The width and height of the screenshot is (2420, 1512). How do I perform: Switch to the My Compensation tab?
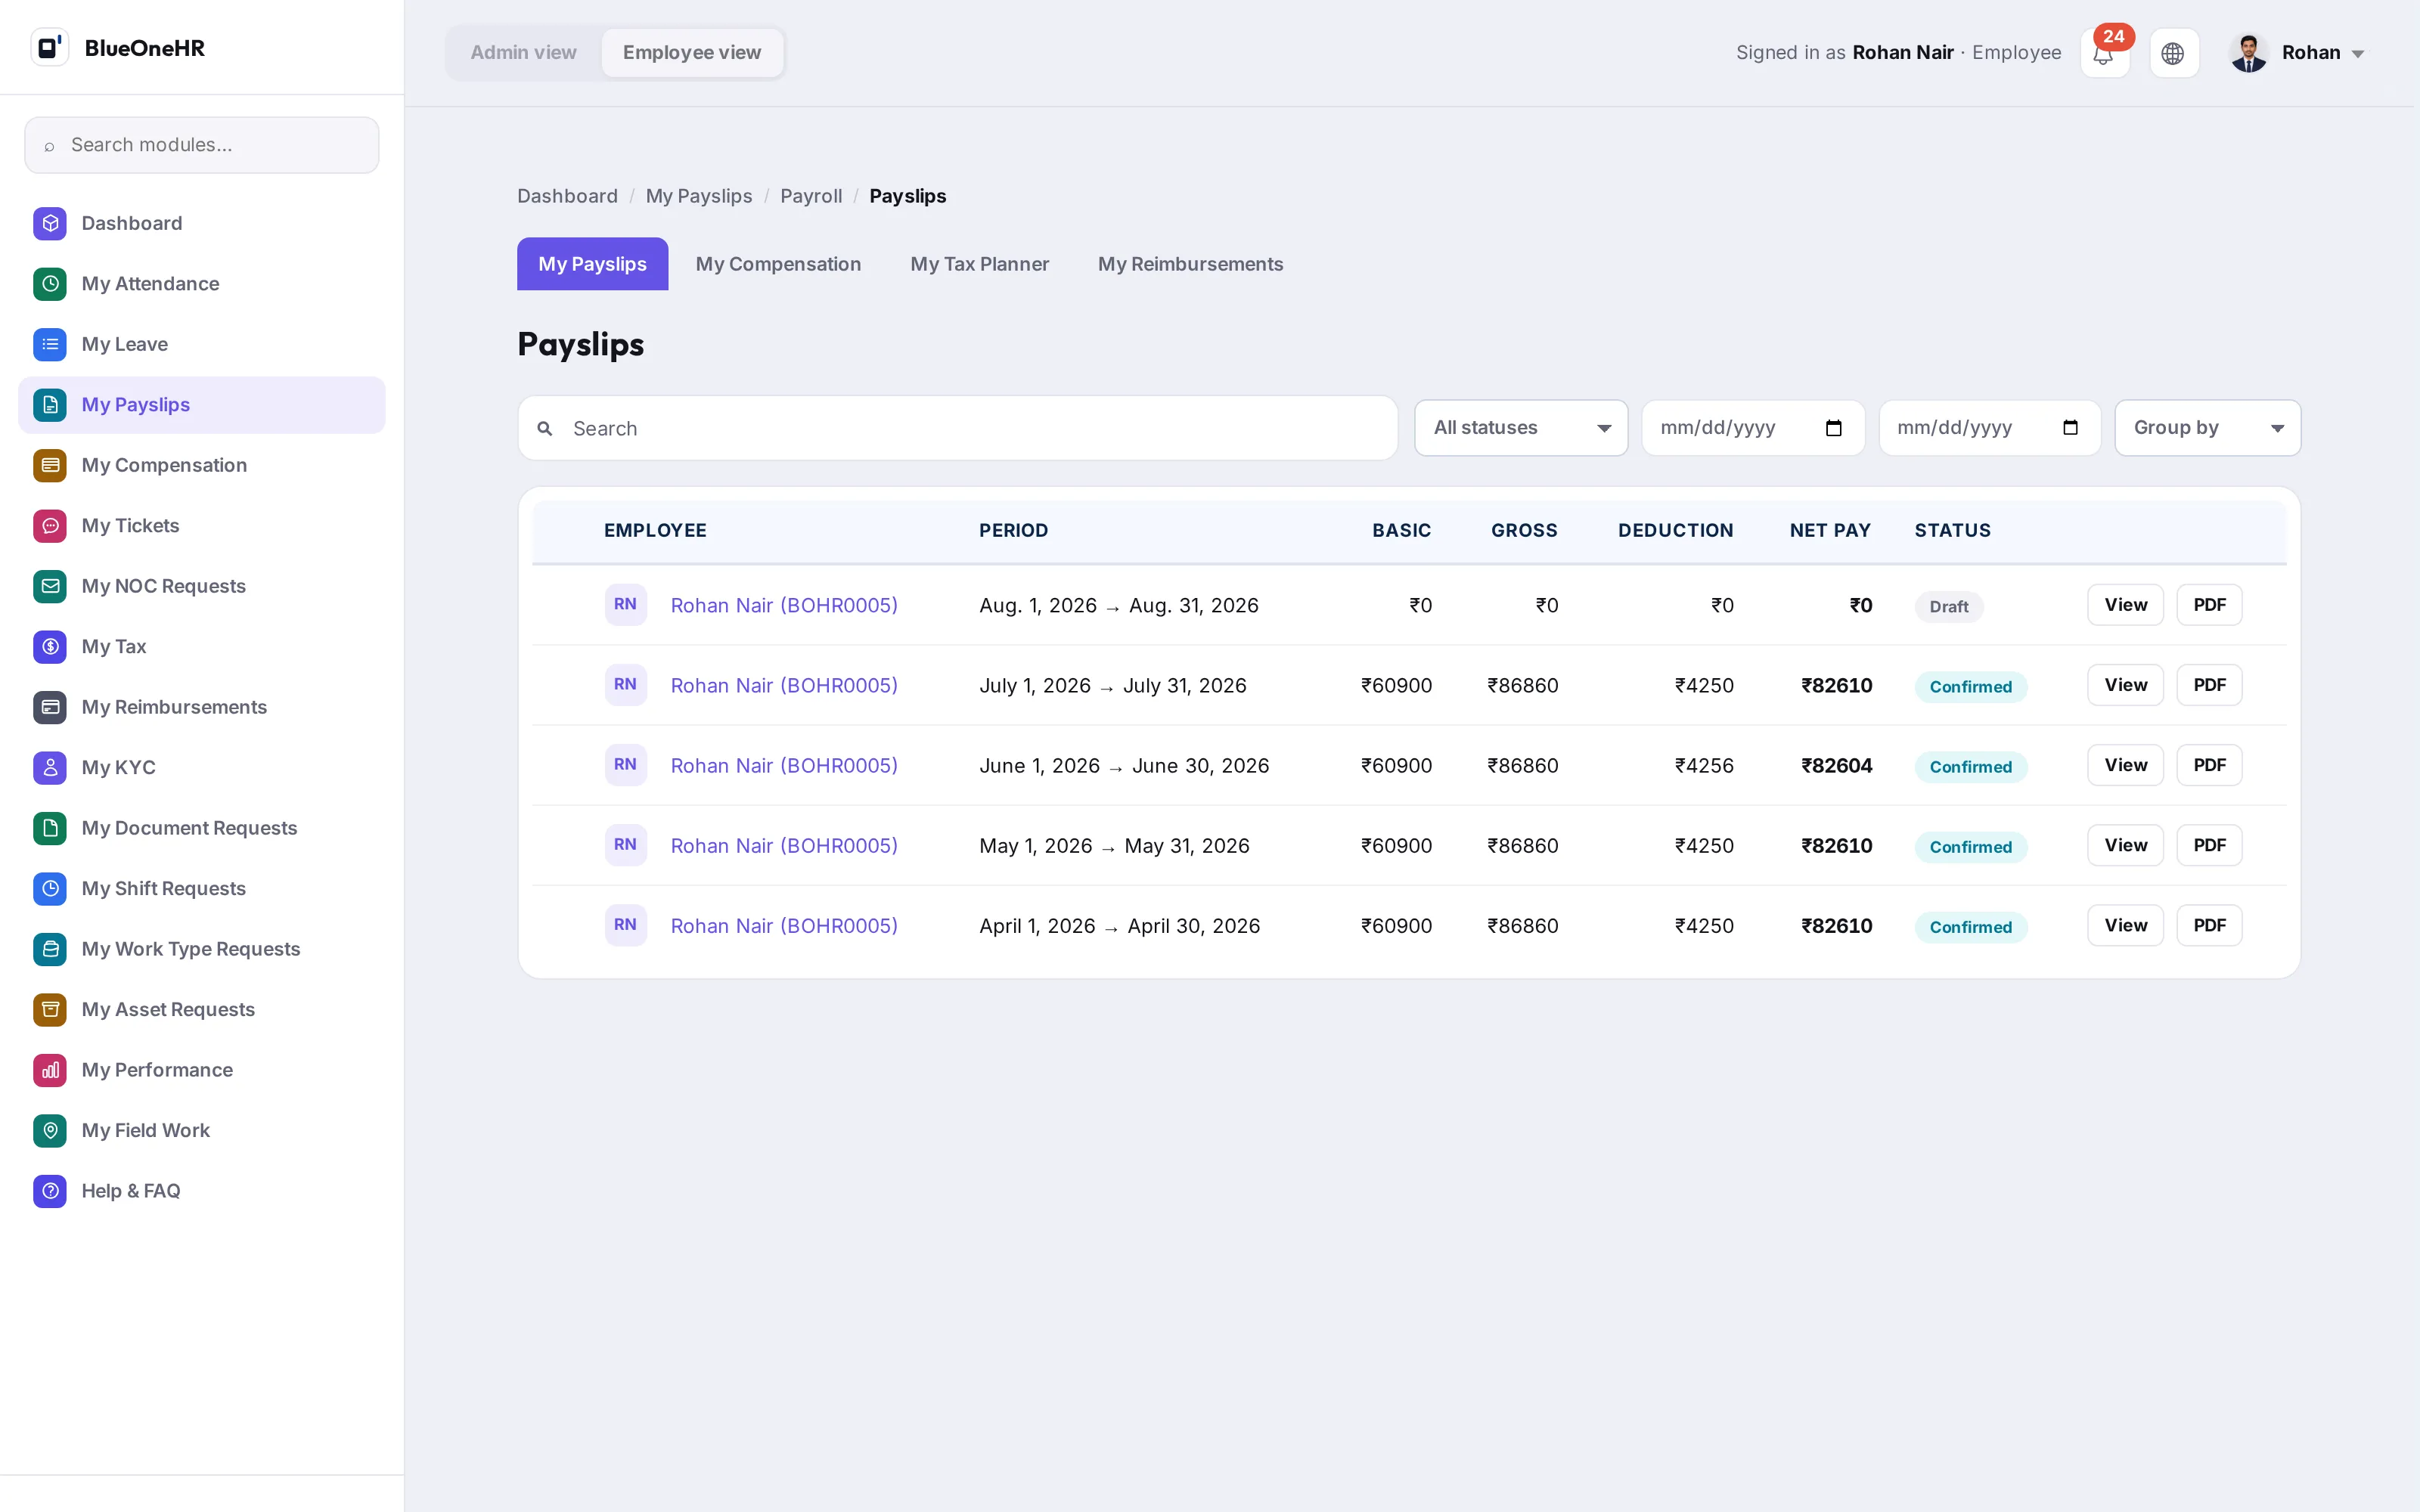point(778,264)
